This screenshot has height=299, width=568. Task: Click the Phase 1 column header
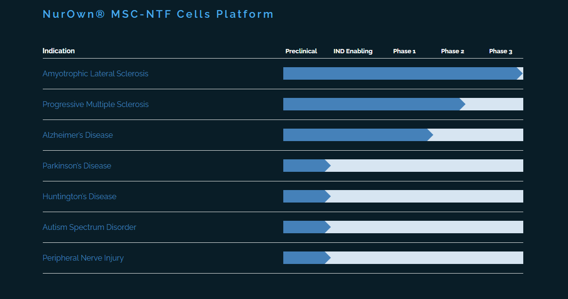coord(404,51)
